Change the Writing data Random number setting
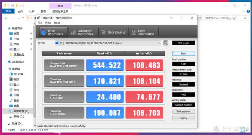Image resolution: width=252 pixels, height=135 pixels. coord(183,105)
